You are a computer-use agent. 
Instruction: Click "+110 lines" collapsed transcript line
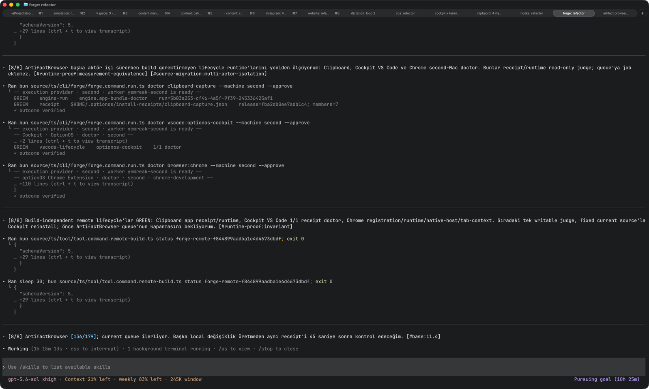pos(73,184)
